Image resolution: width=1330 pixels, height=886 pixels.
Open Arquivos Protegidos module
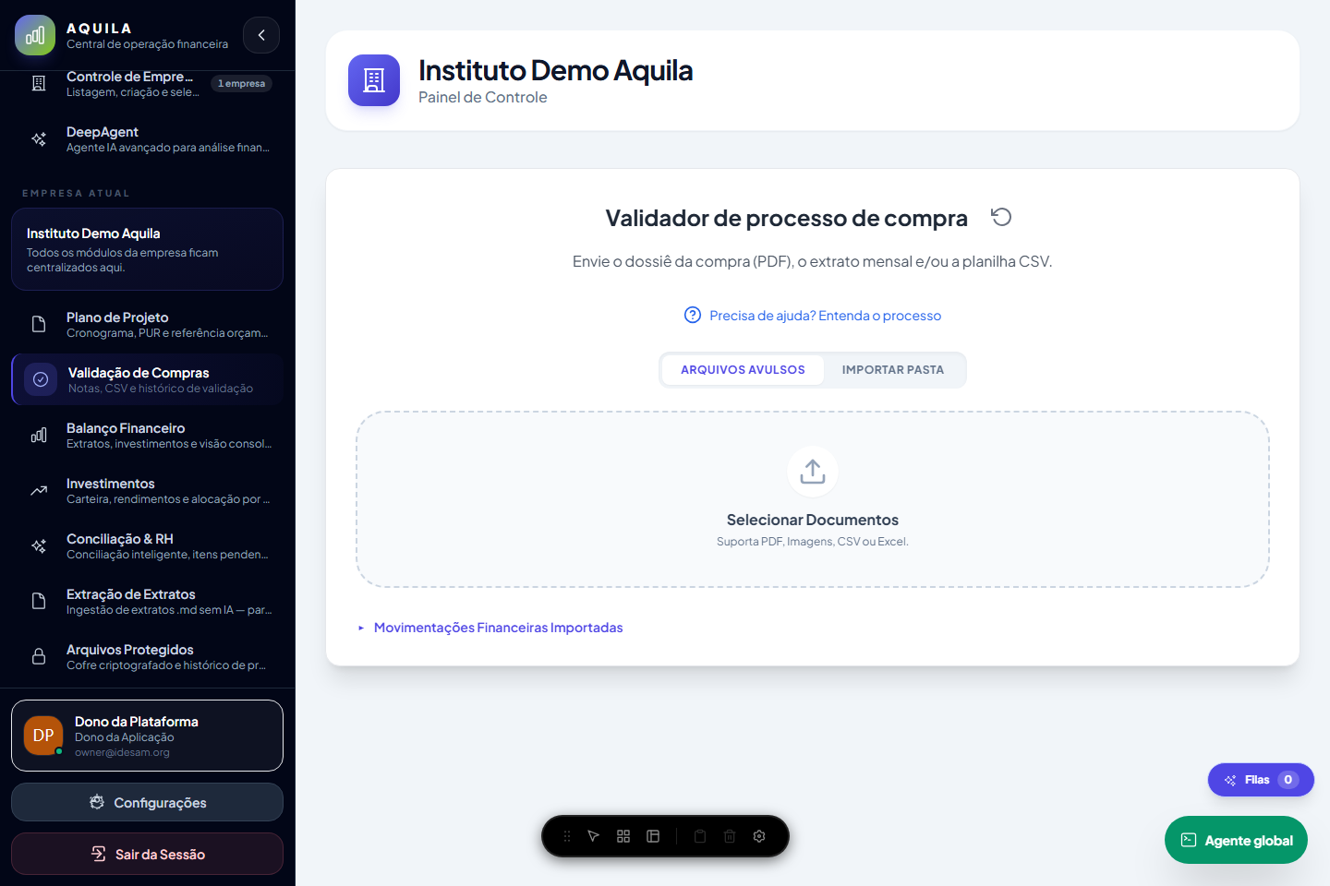(x=147, y=657)
